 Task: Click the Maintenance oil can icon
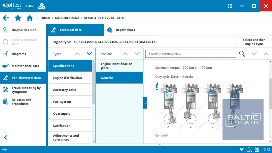point(5,66)
